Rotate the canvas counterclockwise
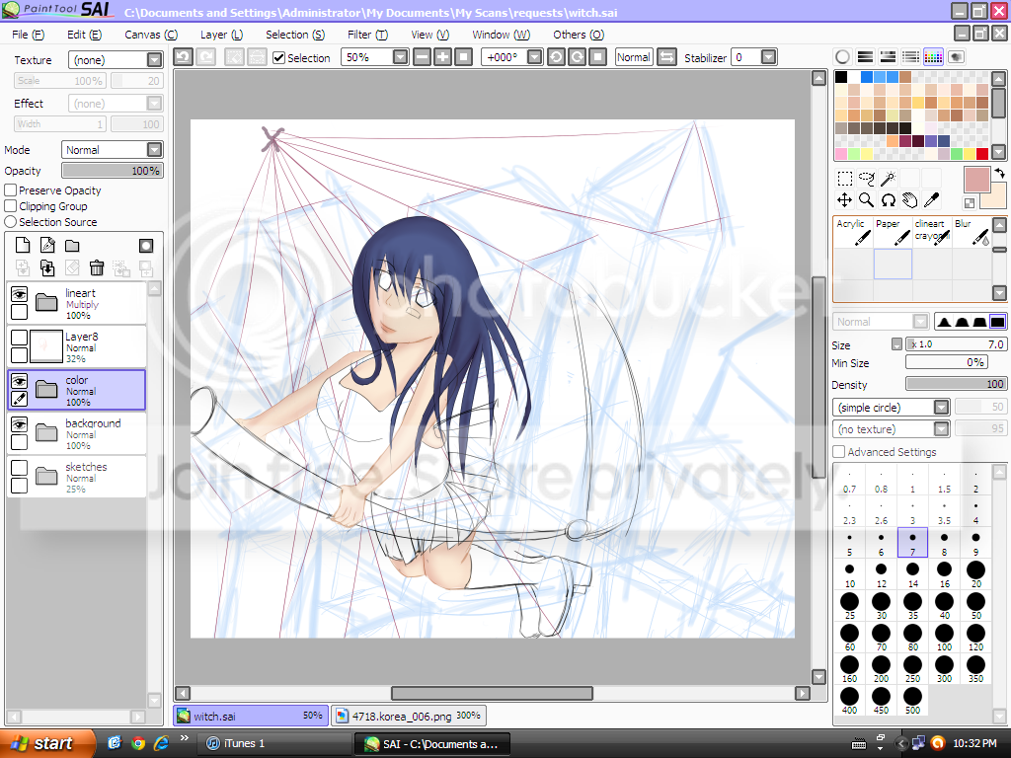 tap(556, 57)
